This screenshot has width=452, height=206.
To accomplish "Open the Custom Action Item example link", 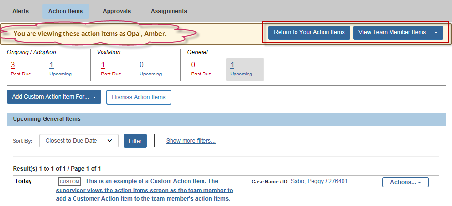I will pos(144,190).
